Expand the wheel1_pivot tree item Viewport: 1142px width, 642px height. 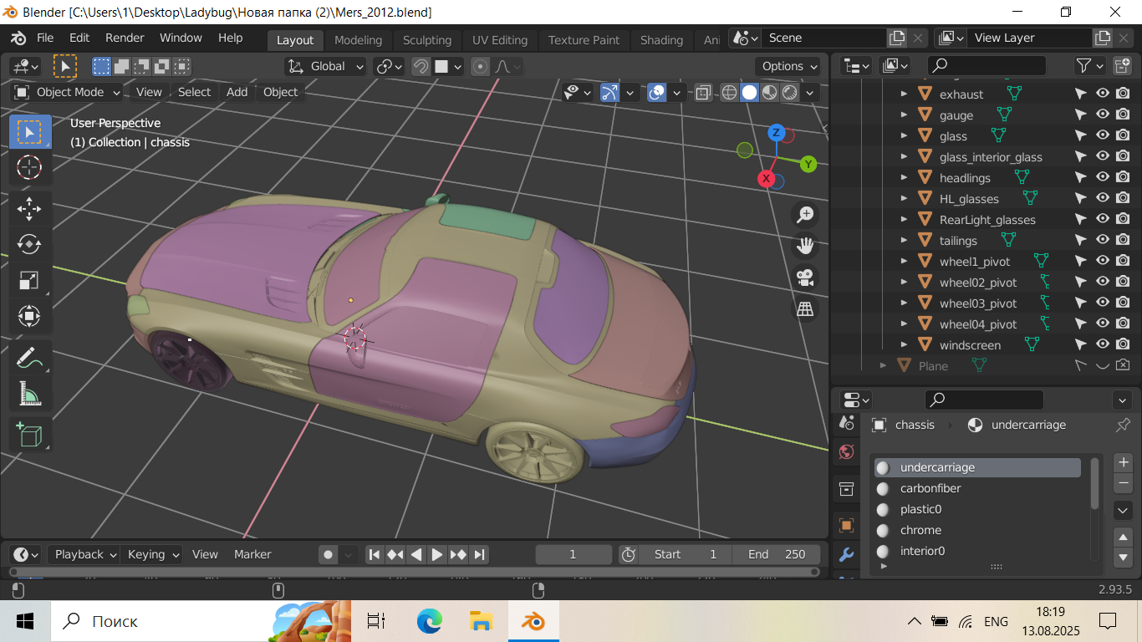point(904,262)
